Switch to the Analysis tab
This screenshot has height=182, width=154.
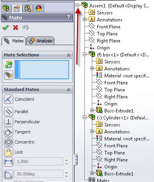tap(40, 41)
